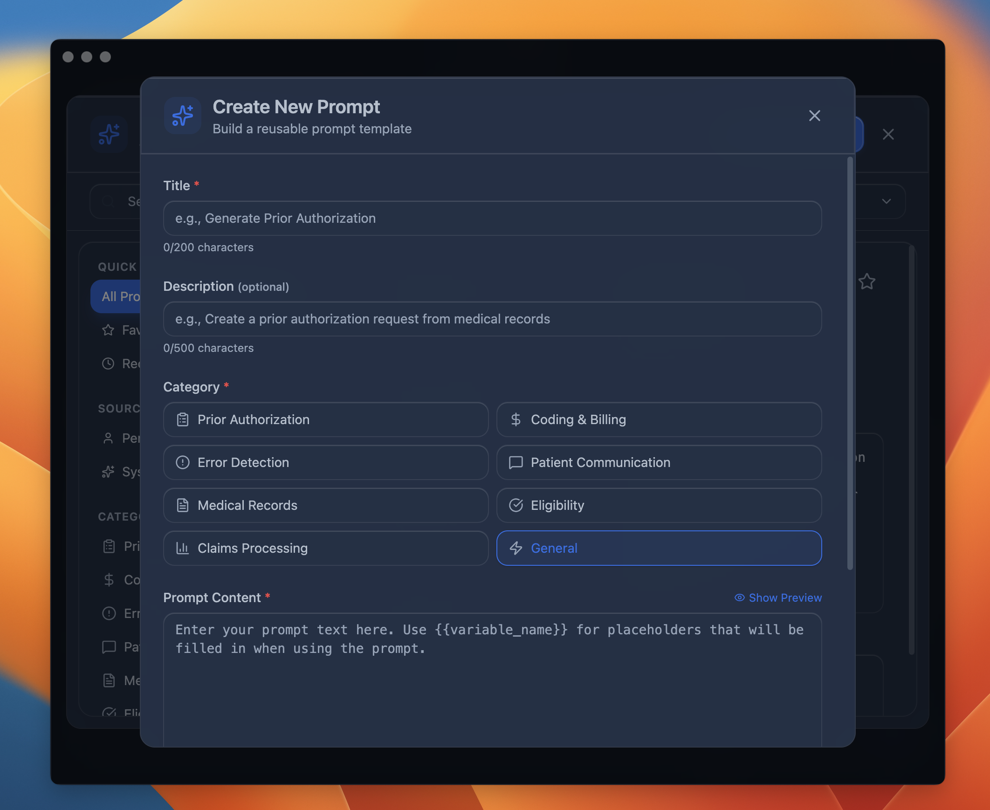Expand the dropdown chevron behind dialog
990x810 pixels.
tap(887, 201)
